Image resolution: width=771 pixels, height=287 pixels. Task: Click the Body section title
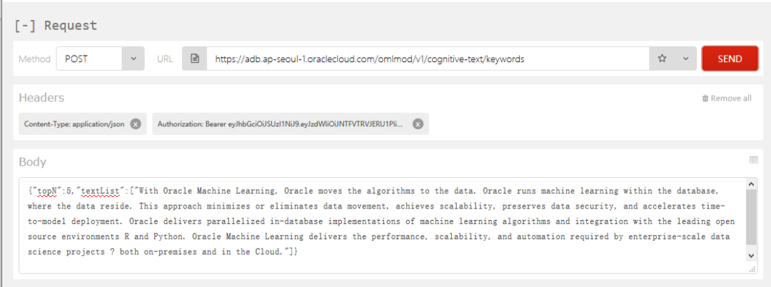point(33,162)
